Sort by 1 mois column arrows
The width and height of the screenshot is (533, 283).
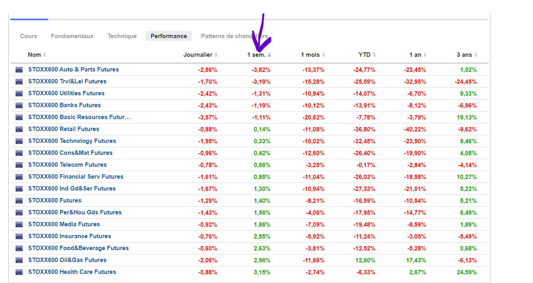pos(324,55)
